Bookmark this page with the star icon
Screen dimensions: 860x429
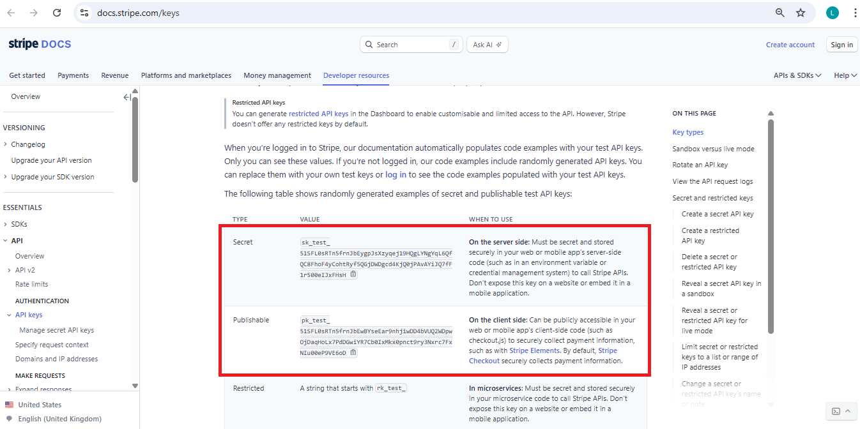801,13
